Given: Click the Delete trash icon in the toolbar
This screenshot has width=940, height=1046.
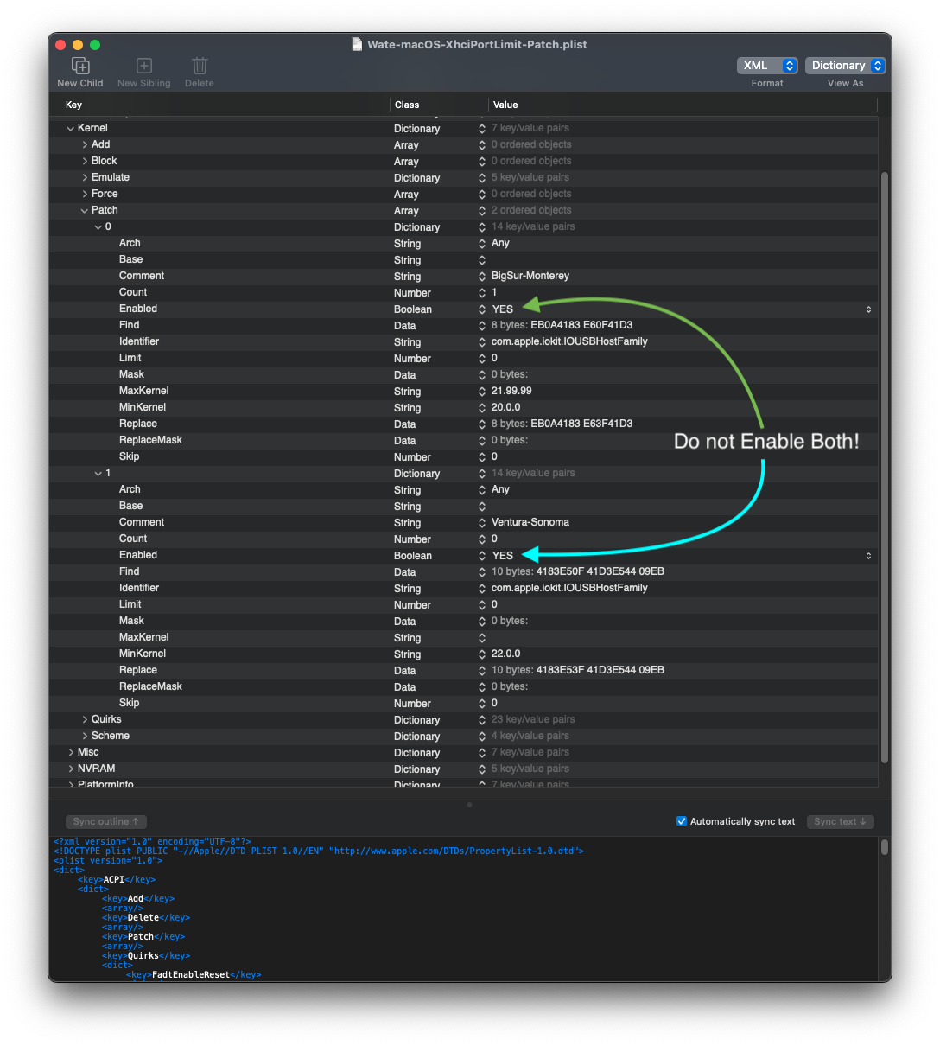Looking at the screenshot, I should tap(200, 65).
